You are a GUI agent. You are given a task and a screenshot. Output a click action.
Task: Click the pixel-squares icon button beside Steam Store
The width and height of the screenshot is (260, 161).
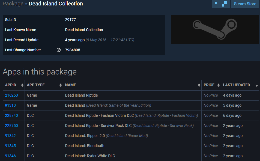(x=221, y=4)
